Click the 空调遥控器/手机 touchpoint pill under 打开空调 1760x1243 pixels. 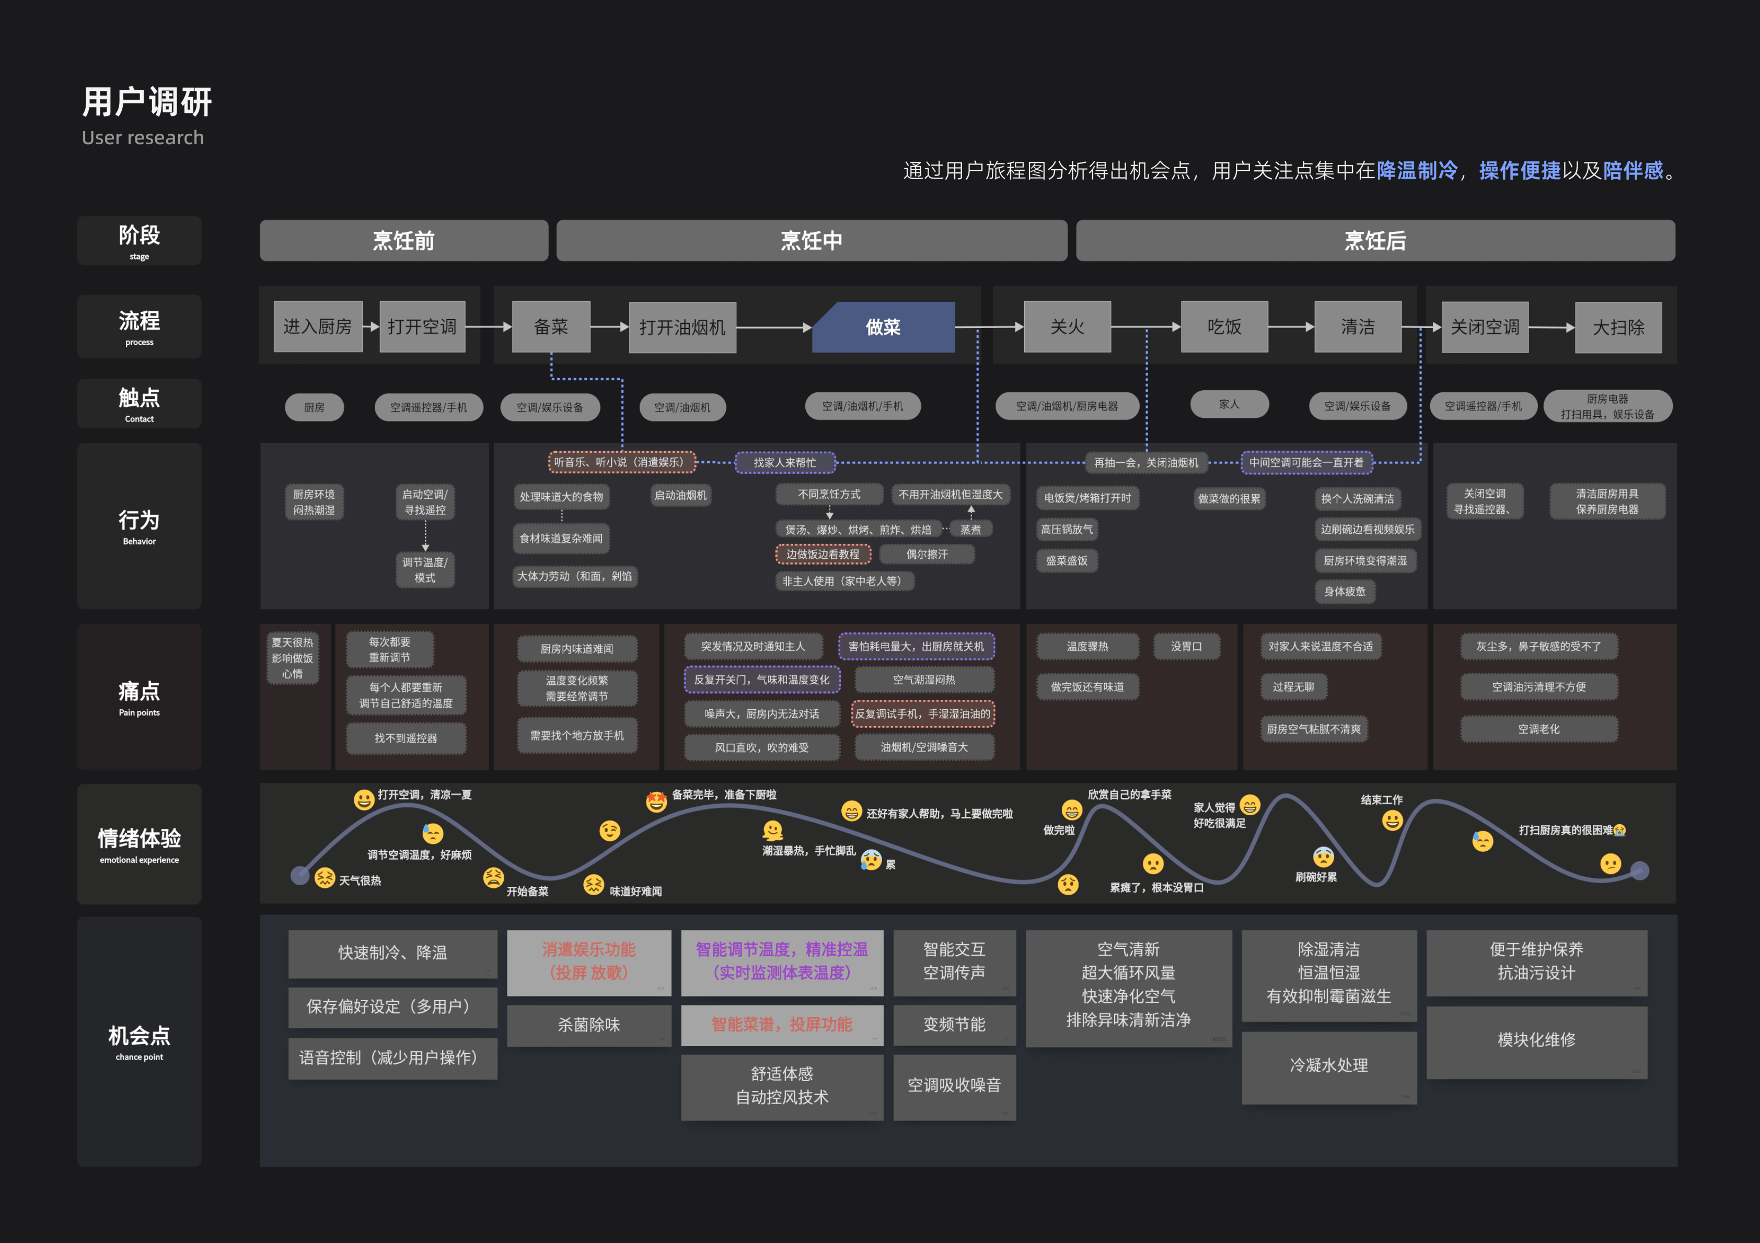pos(429,408)
